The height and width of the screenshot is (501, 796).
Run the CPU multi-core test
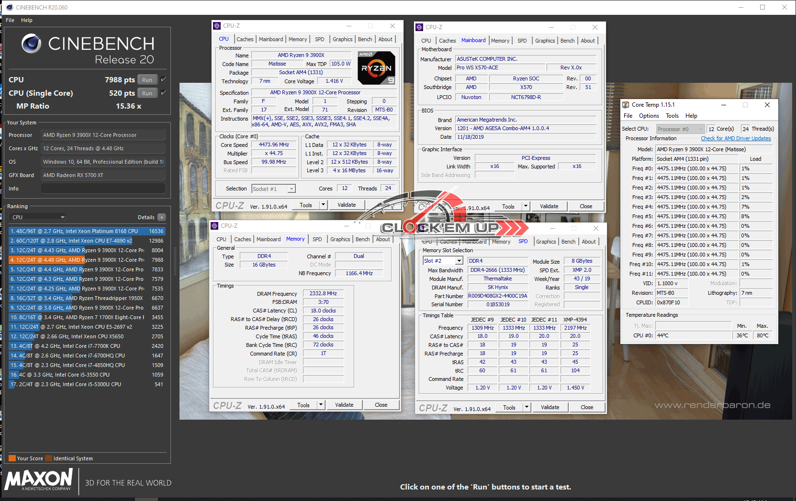point(147,80)
